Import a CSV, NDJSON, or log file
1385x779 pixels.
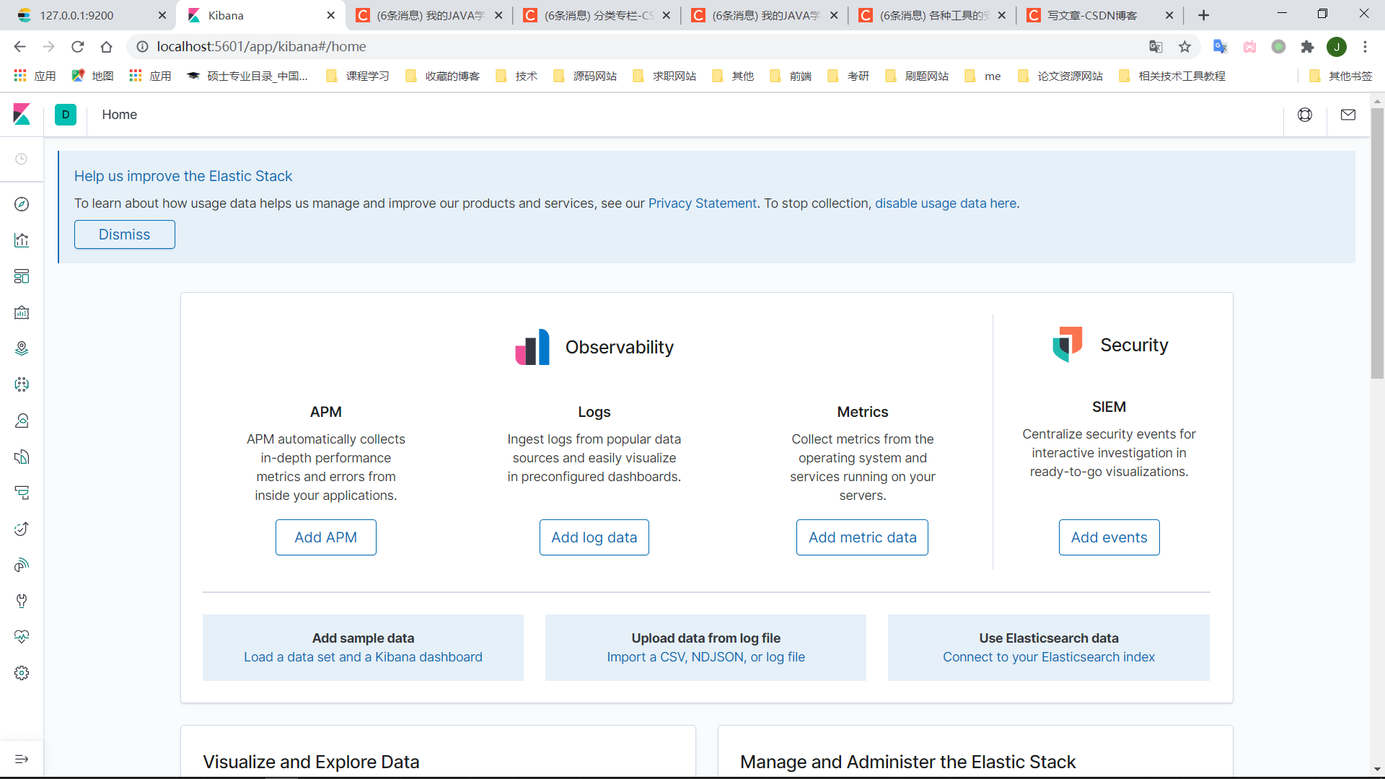tap(705, 657)
